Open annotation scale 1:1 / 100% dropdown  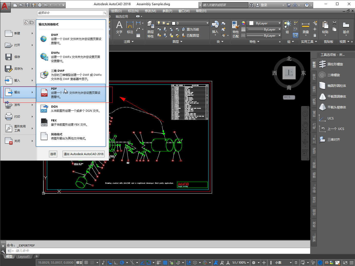pos(241,263)
